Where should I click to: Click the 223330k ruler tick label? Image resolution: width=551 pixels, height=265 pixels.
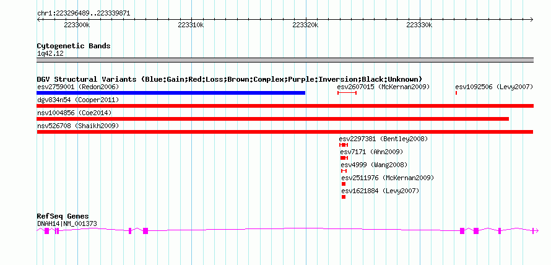coord(420,25)
